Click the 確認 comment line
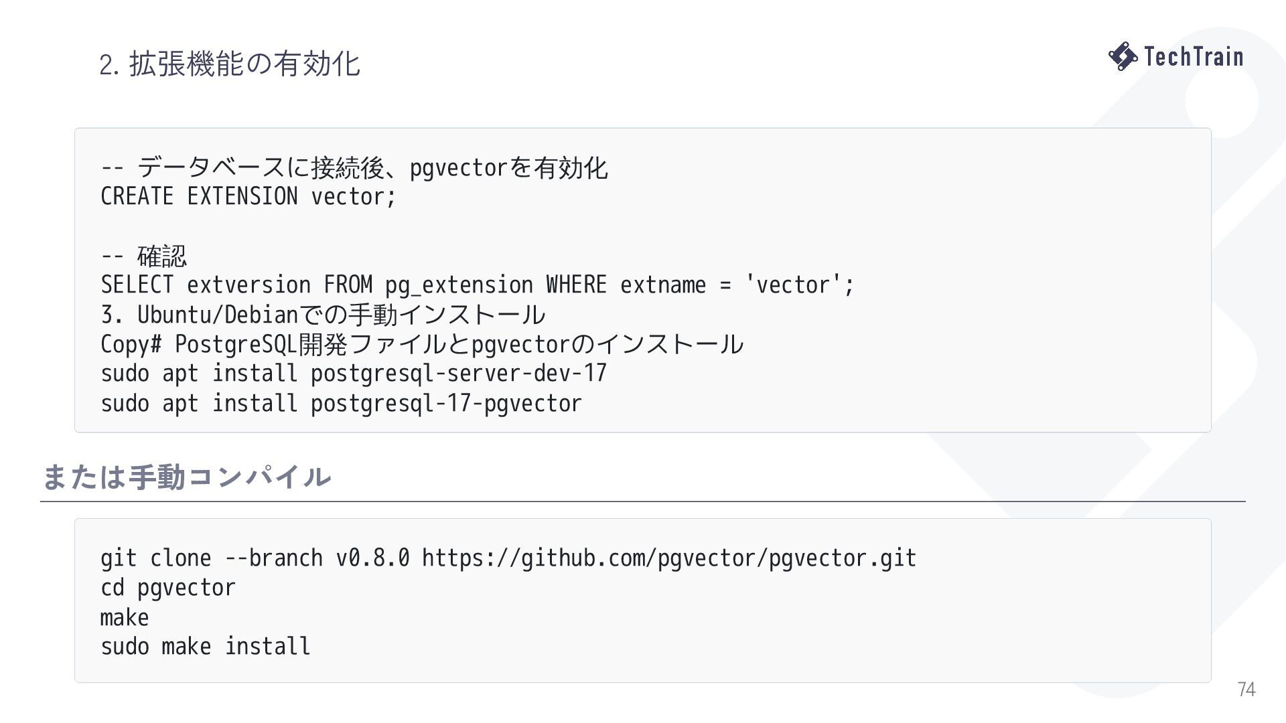Screen dimensions: 1286x723 coord(144,256)
